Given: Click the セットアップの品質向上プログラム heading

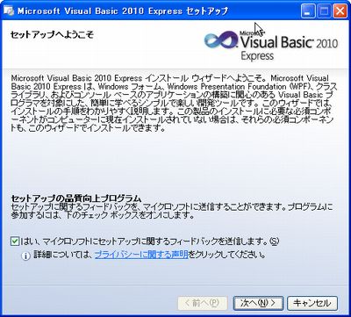Looking at the screenshot, I should click(x=76, y=198).
